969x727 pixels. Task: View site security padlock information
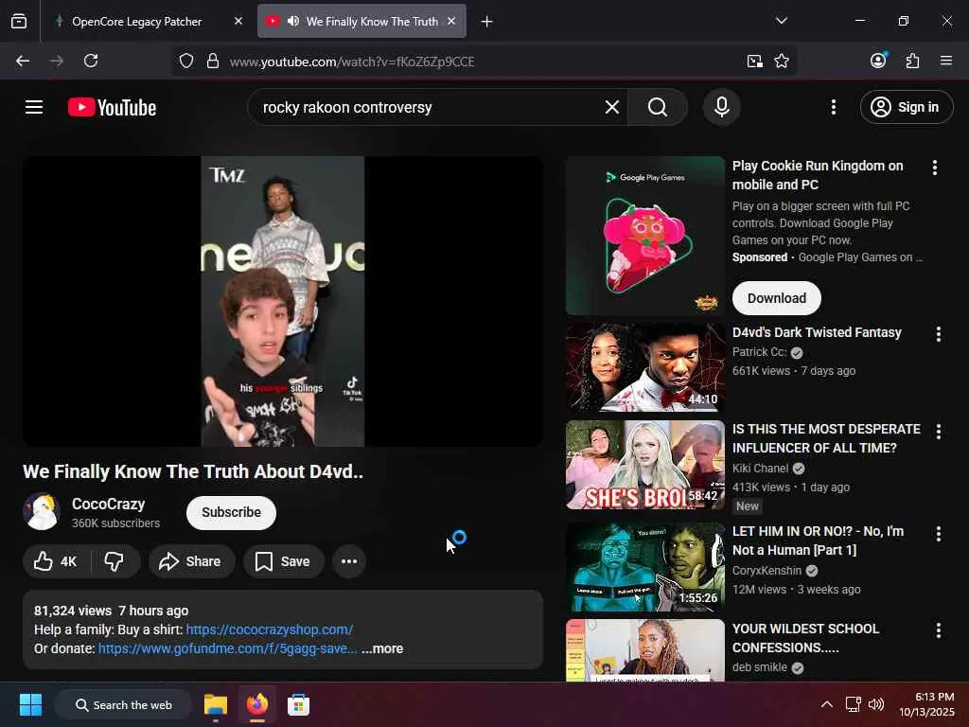click(213, 62)
